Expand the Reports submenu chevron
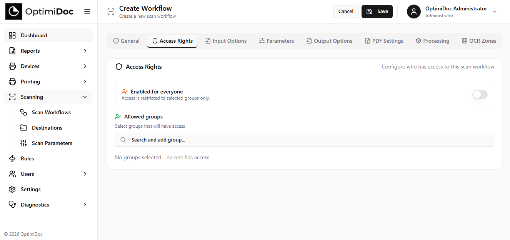510x240 pixels. point(85,51)
